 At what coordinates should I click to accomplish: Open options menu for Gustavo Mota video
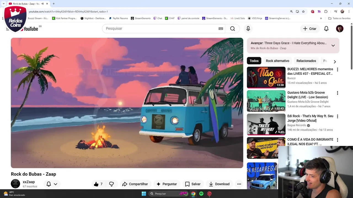[x=337, y=93]
